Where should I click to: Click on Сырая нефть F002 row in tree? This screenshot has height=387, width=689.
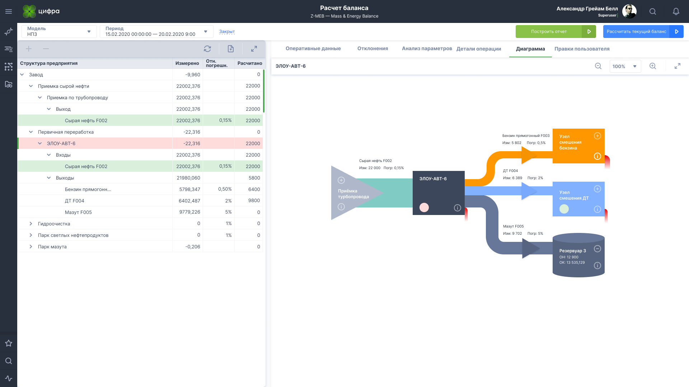tap(86, 120)
